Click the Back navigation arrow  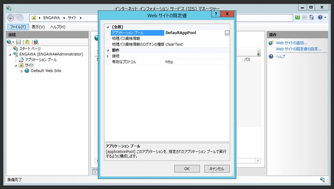[x=11, y=18]
